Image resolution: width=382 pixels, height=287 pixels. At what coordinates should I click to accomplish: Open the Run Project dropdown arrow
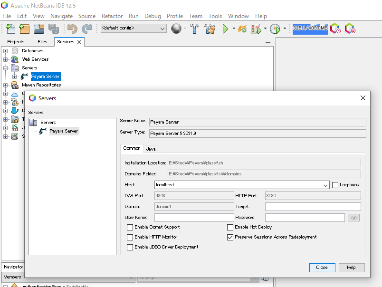(x=234, y=29)
